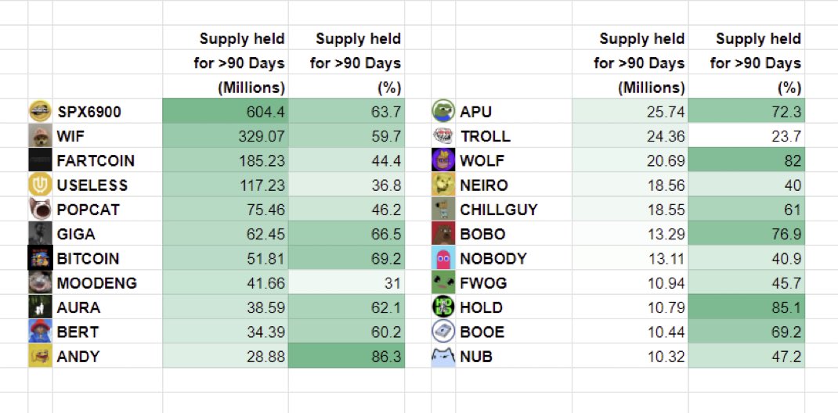This screenshot has height=413, width=838.
Task: Click the TROLL face icon
Action: coord(443,136)
